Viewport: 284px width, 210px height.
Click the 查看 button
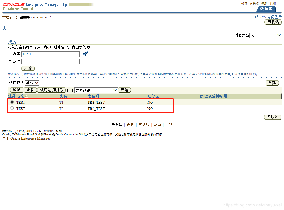30,90
